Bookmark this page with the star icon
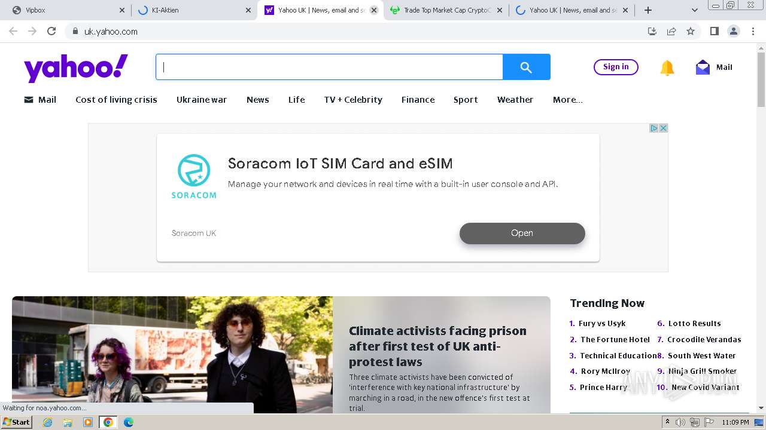Image resolution: width=766 pixels, height=430 pixels. tap(691, 31)
